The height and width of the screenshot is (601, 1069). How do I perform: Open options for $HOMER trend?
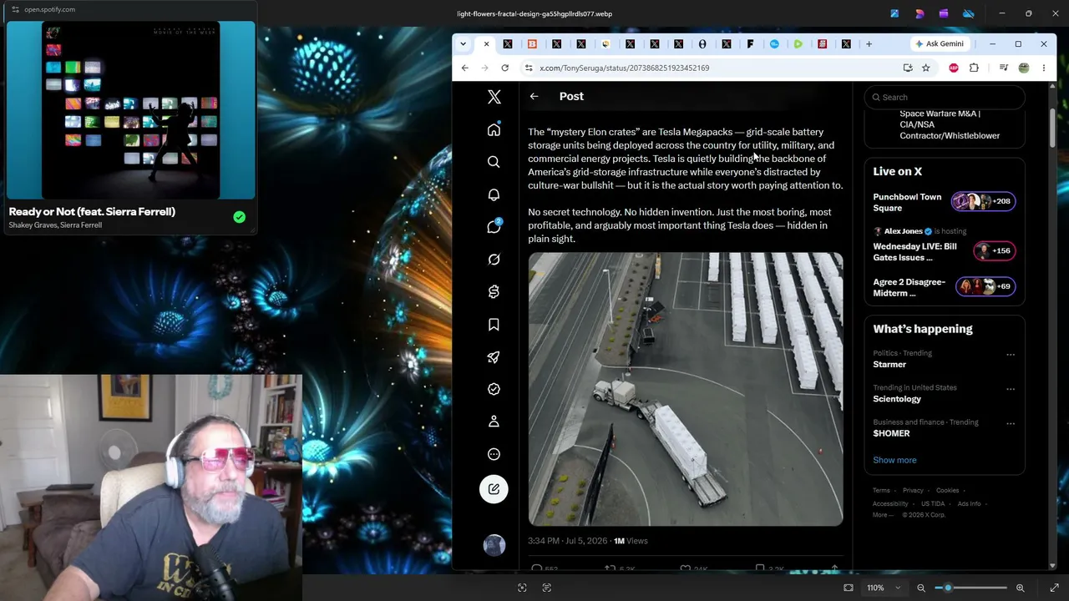tap(1011, 423)
